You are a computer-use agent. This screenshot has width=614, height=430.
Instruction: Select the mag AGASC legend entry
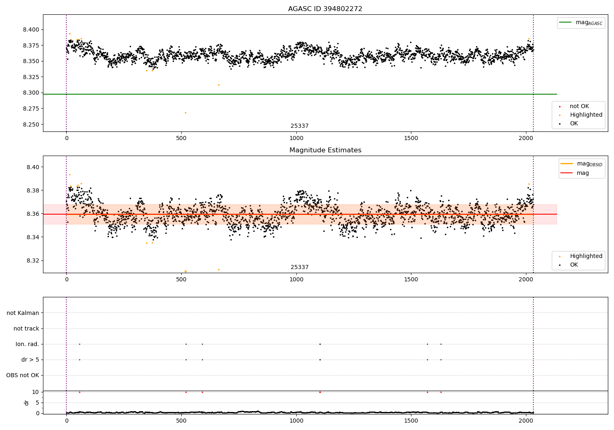[x=581, y=23]
